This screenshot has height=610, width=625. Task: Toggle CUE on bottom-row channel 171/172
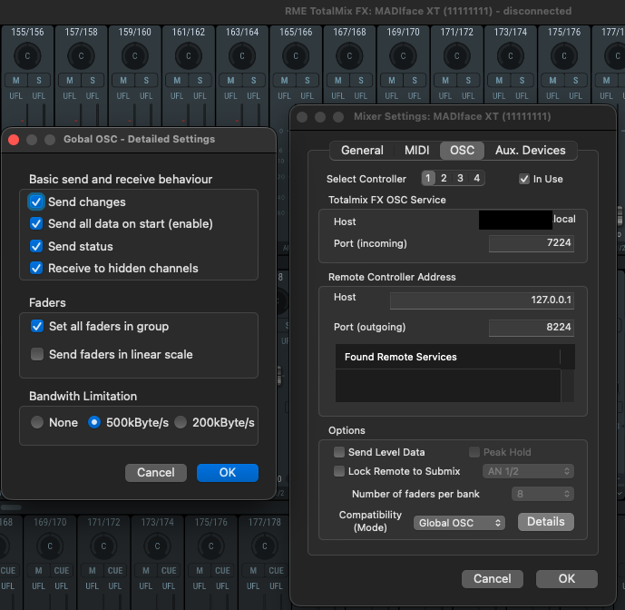[115, 570]
